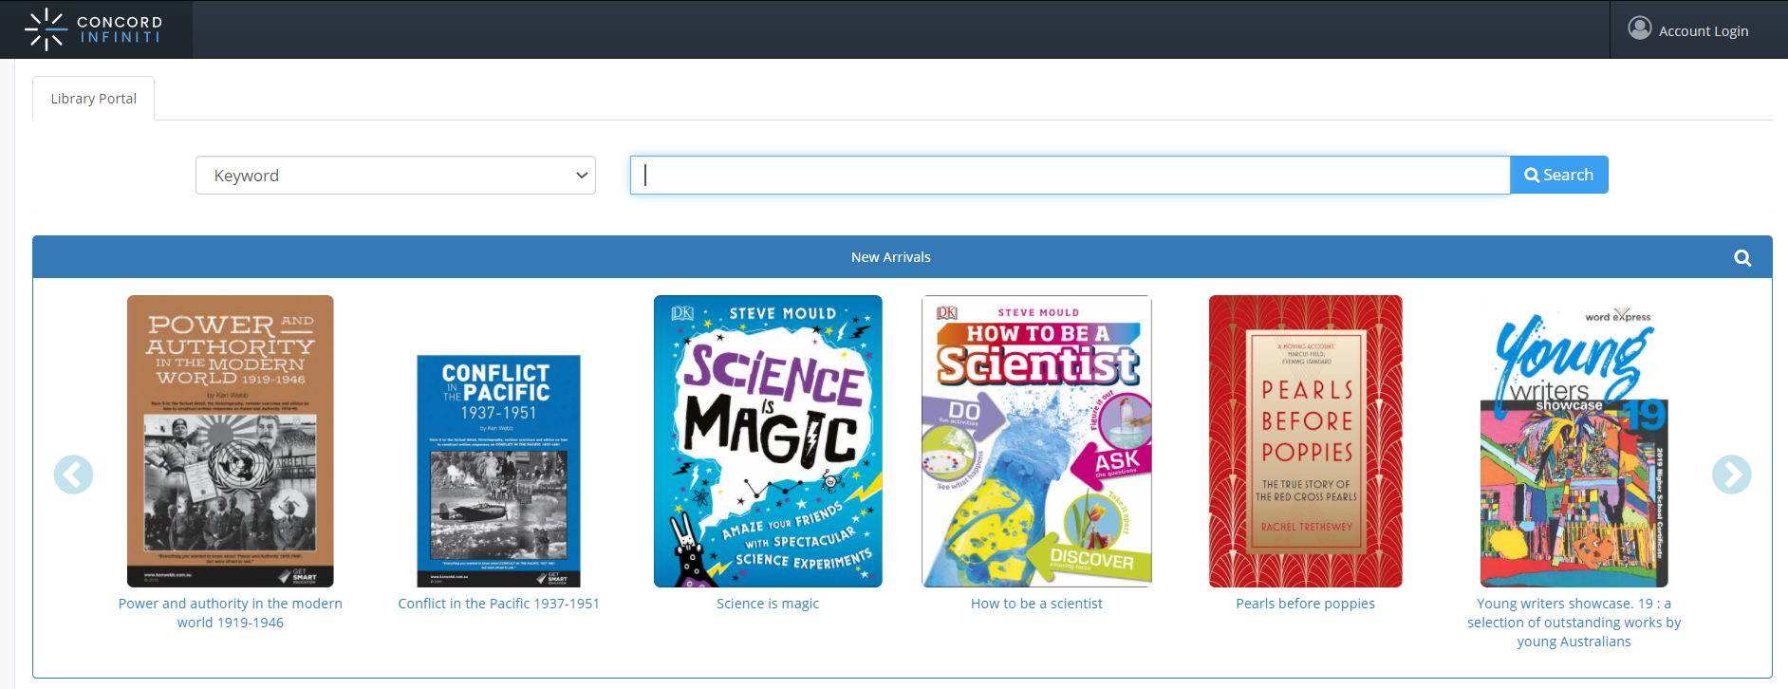
Task: Open the 'Pearls Before Poppies' cover image
Action: click(1305, 440)
